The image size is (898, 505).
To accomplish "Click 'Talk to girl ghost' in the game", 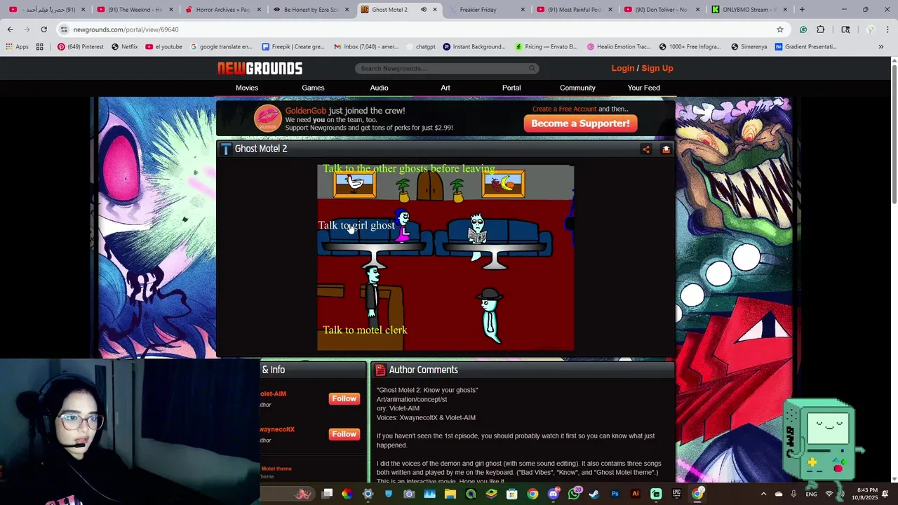I will 356,225.
